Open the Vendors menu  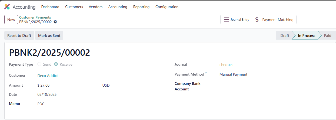(x=96, y=7)
